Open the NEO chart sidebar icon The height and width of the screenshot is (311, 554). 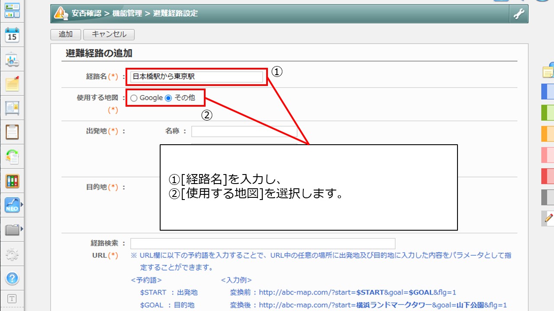(x=12, y=205)
